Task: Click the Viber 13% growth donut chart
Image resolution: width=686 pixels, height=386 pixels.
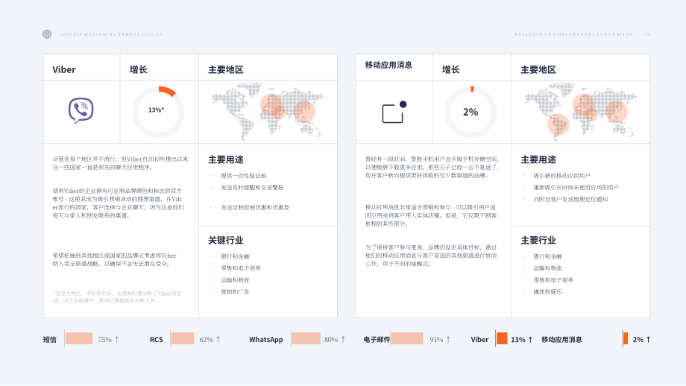Action: [158, 112]
